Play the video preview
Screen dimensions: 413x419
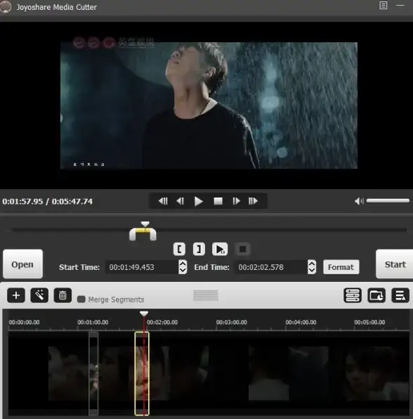(x=198, y=201)
